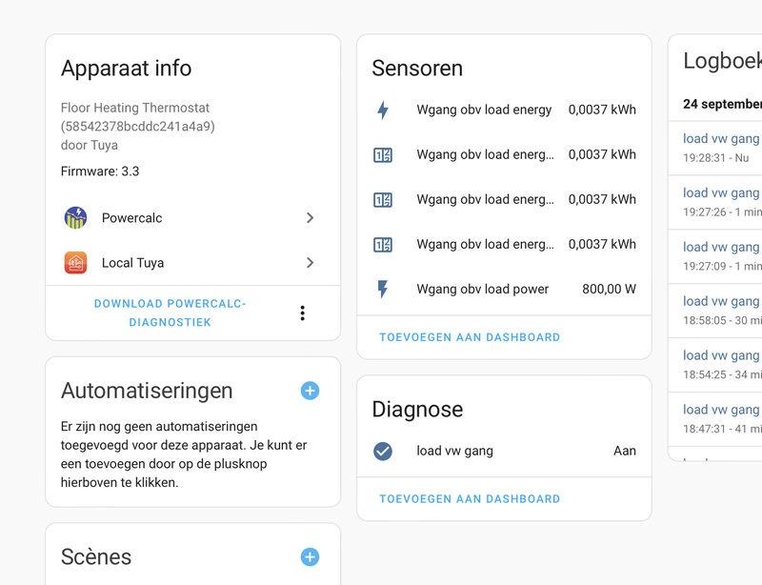Download Powercalc diagnostiek
762x585 pixels.
170,313
